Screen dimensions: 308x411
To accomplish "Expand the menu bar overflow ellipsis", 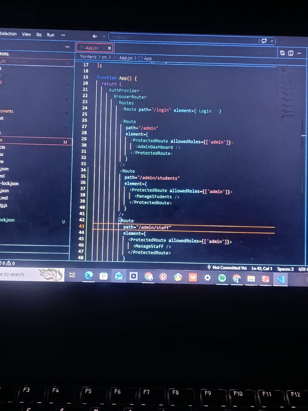I will click(63, 35).
